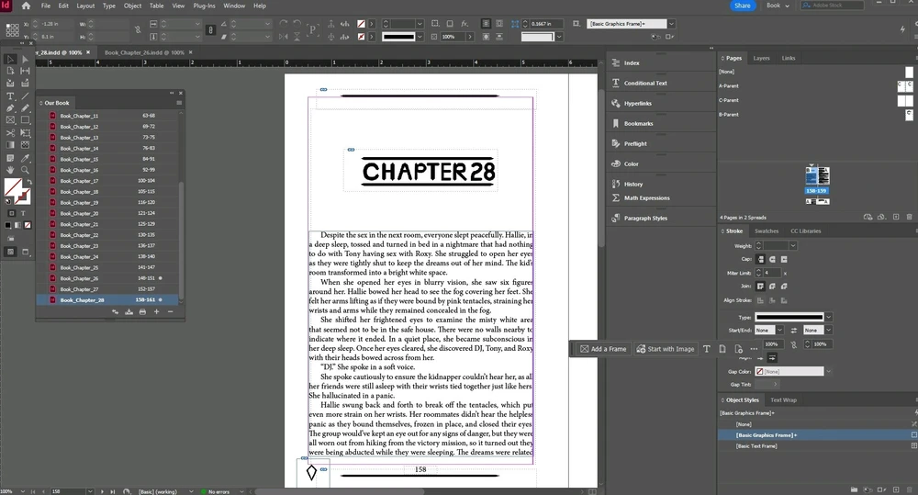Open the stroke Type dropdown

828,317
